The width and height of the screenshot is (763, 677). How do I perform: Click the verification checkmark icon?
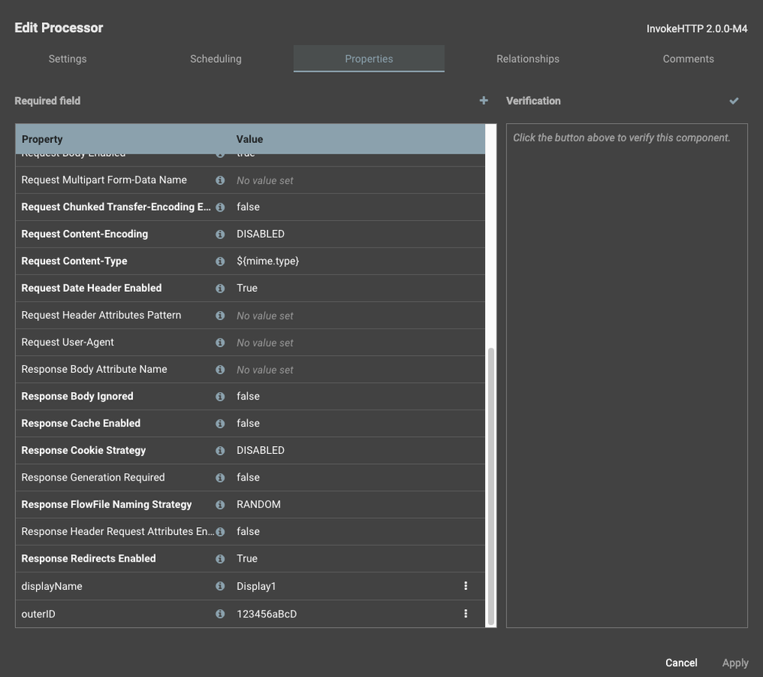(x=734, y=101)
